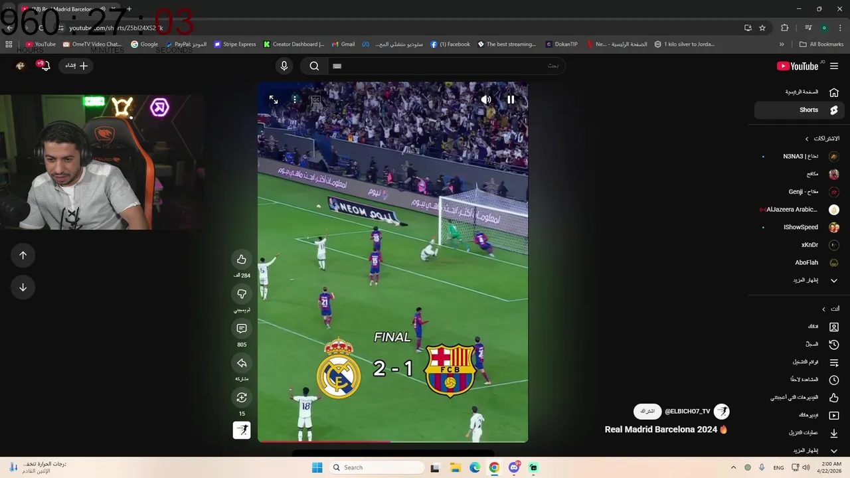This screenshot has width=850, height=478.
Task: Go to previous Short with up arrow
Action: tap(23, 256)
